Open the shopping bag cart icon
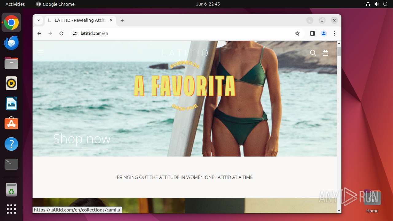The width and height of the screenshot is (393, 221). (325, 53)
